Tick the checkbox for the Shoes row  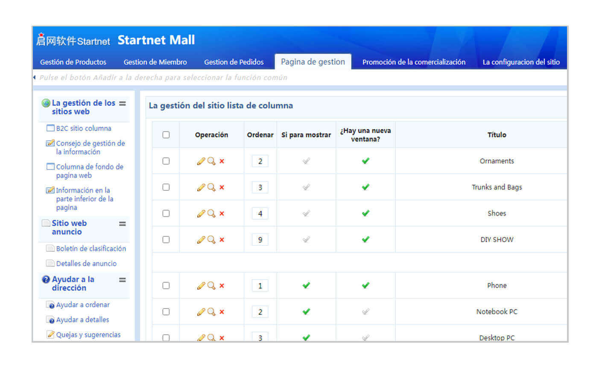(166, 213)
